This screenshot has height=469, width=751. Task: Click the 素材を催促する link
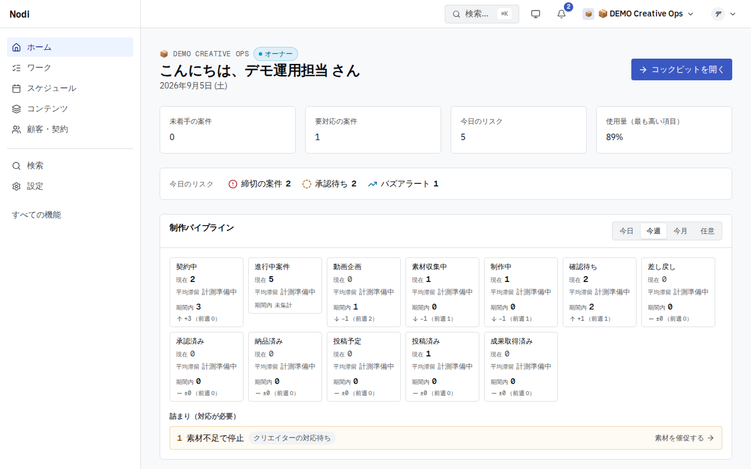685,438
